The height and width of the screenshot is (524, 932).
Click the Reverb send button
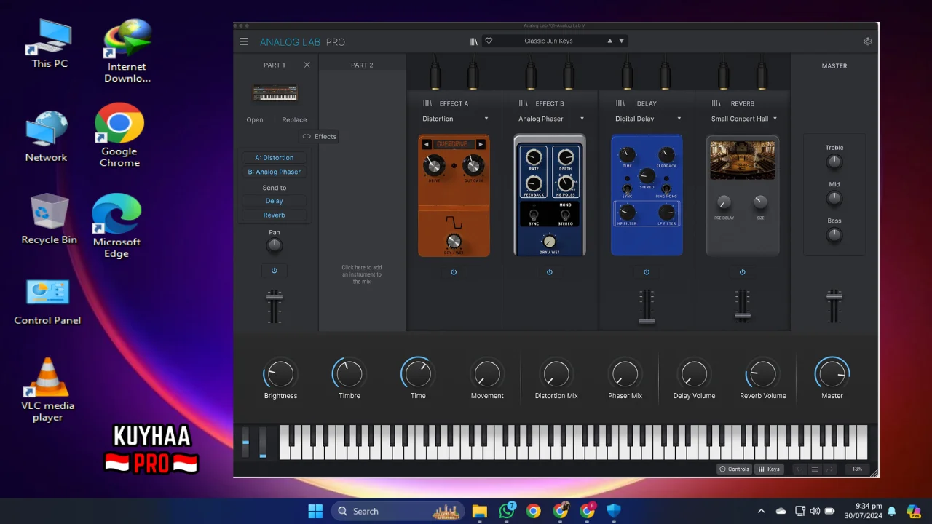tap(275, 215)
